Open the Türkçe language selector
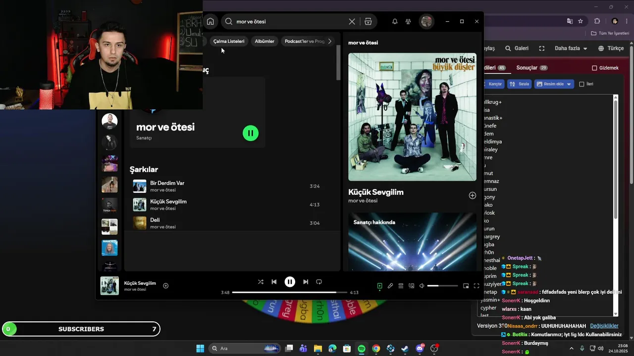Screen dimensions: 634x356 (x=611, y=48)
